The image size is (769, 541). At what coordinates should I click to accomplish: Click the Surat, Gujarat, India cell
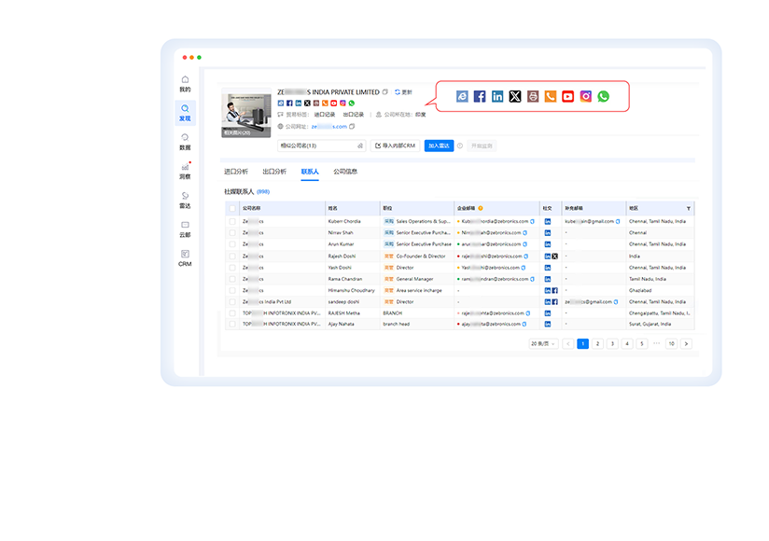point(650,324)
